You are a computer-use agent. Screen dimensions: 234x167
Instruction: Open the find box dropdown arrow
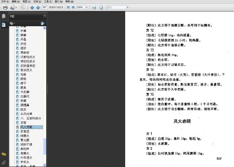[x=128, y=7]
